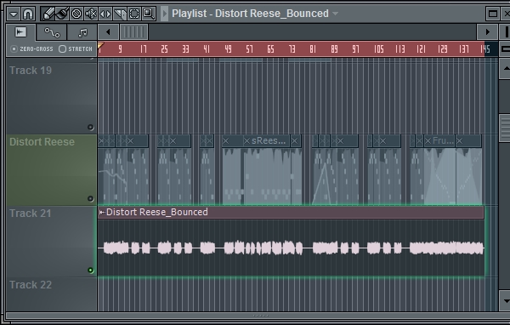The width and height of the screenshot is (510, 325).
Task: Click the vertical scrollbar thumb
Action: coord(506,128)
